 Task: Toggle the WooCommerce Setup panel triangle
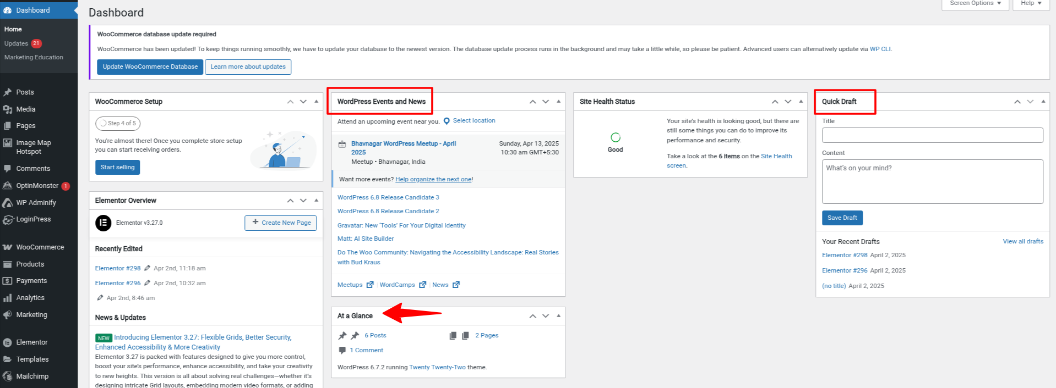point(316,102)
